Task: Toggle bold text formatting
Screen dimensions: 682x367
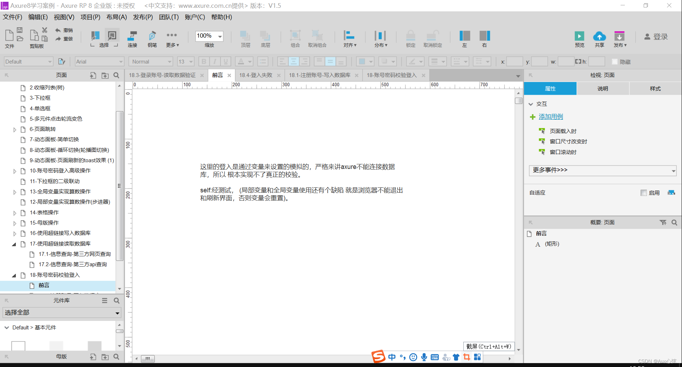Action: click(x=204, y=61)
